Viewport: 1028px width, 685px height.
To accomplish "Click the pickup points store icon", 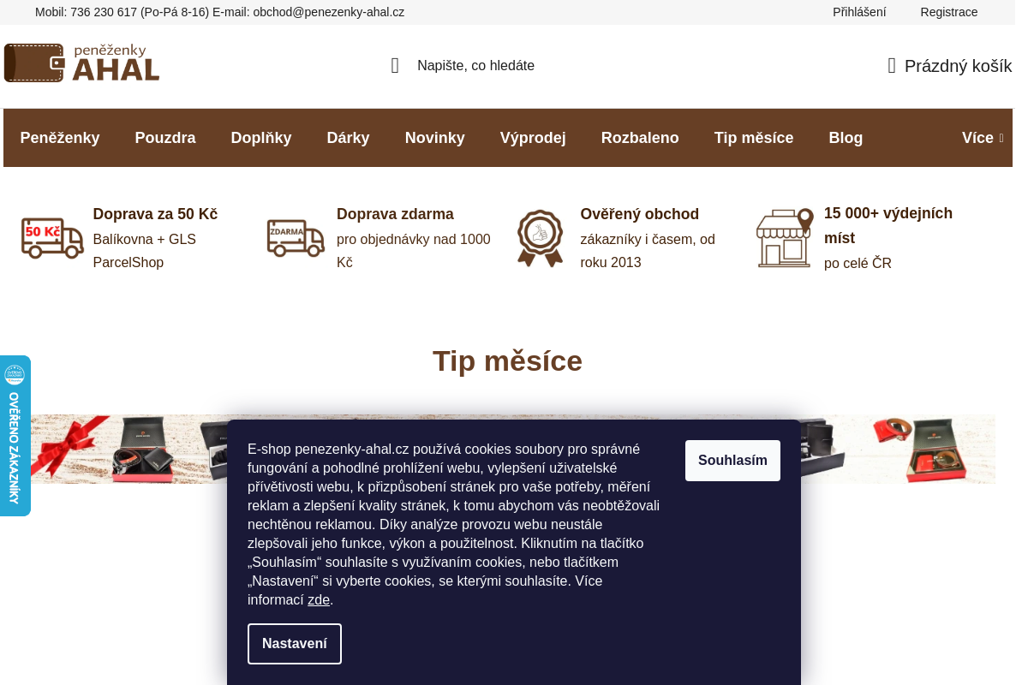I will pos(785,237).
